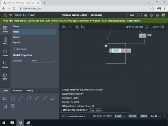
Task: Click the Undo arrow in canvas toolbar
Action: (x=64, y=27)
